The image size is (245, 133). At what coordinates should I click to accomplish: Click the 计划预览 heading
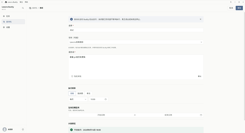click(x=72, y=123)
